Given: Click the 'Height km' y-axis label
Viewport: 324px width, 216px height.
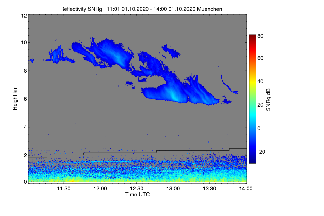Looking at the screenshot, I should pos(15,98).
